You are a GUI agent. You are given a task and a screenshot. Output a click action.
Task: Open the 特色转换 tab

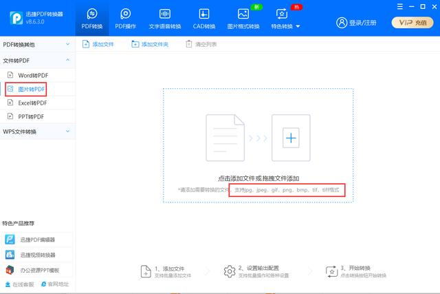(282, 19)
